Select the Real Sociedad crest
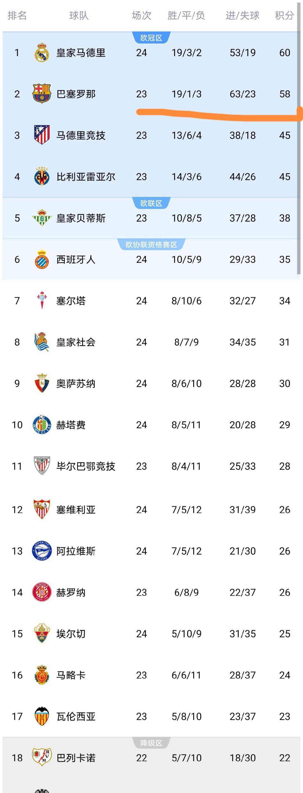The image size is (303, 793). pyautogui.click(x=42, y=342)
